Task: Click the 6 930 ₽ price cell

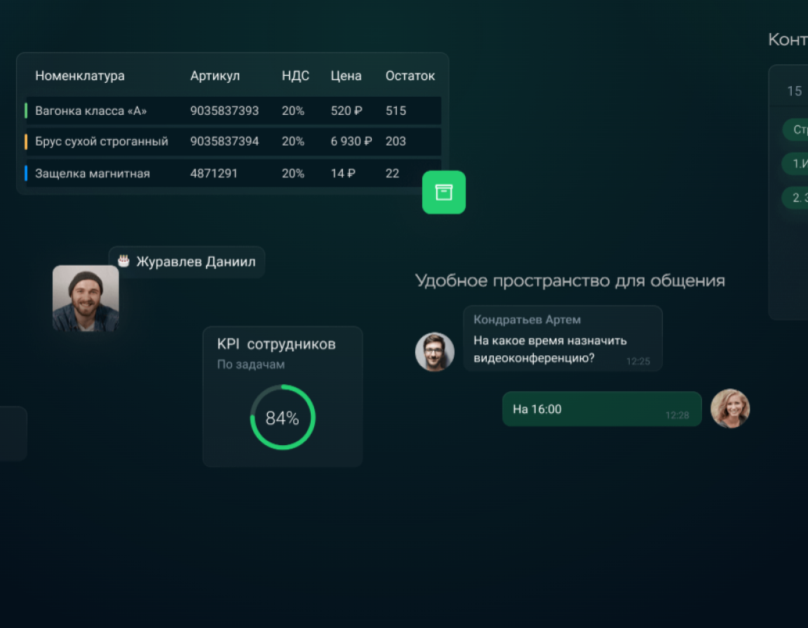Action: pyautogui.click(x=351, y=142)
